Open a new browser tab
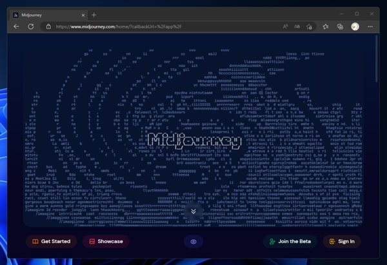Viewport: 387px width, 265px height. 94,15
